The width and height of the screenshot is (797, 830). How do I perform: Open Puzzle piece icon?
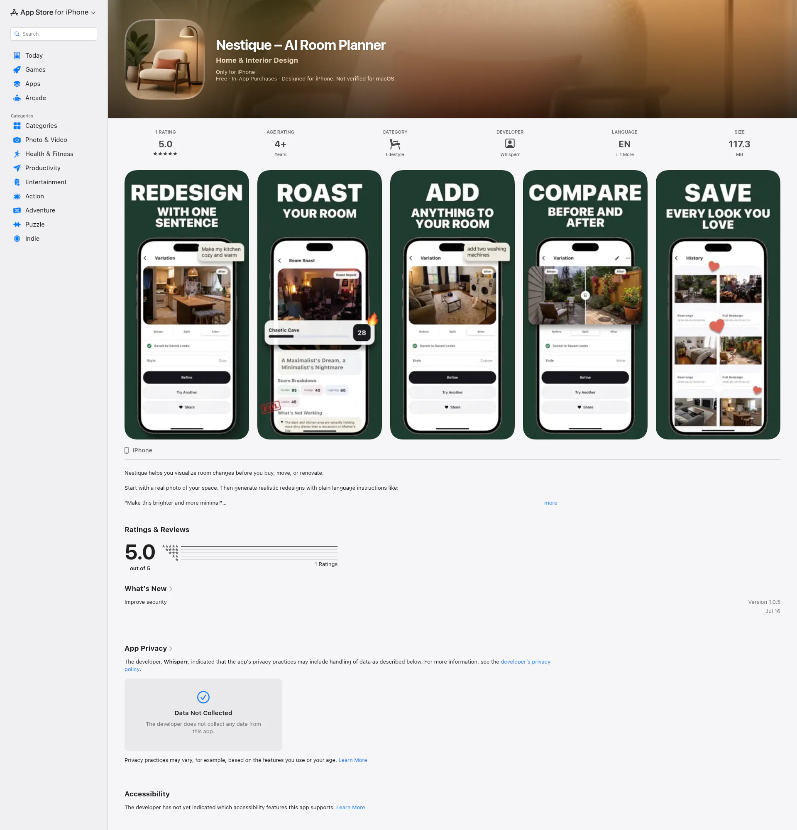[x=17, y=225]
